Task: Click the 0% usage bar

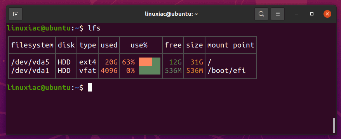Action: 150,71
